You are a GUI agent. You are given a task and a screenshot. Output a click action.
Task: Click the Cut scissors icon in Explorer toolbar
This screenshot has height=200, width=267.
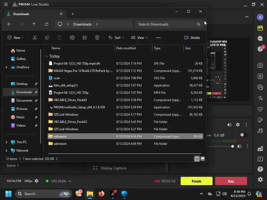[35, 37]
